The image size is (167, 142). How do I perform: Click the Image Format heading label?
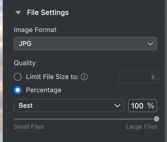pos(35,30)
